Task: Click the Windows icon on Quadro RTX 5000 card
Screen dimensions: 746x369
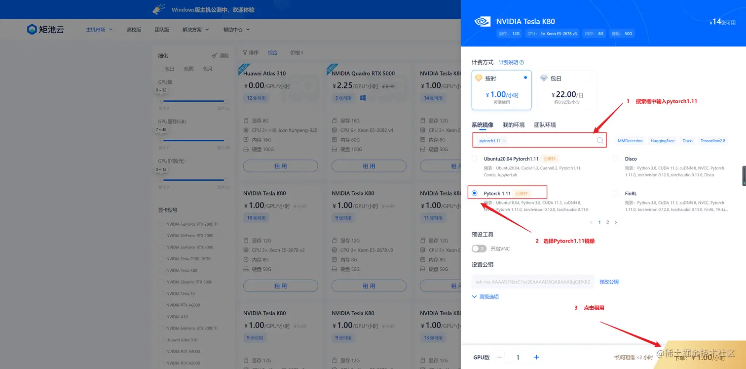Action: coord(363,98)
